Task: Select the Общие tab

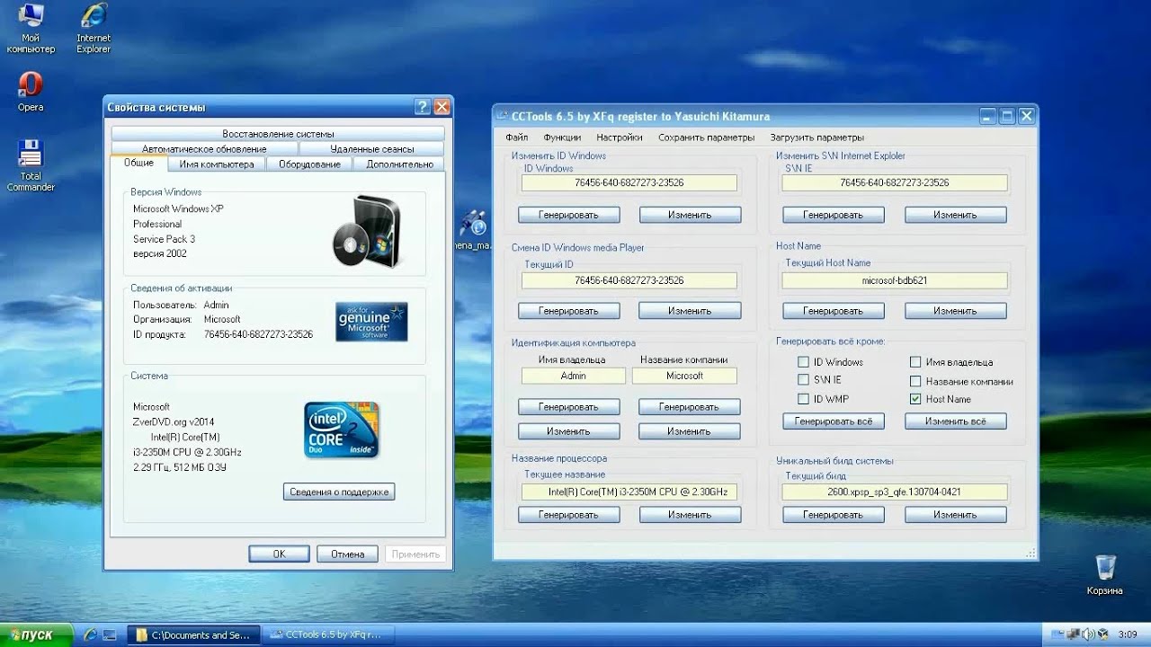Action: point(138,163)
